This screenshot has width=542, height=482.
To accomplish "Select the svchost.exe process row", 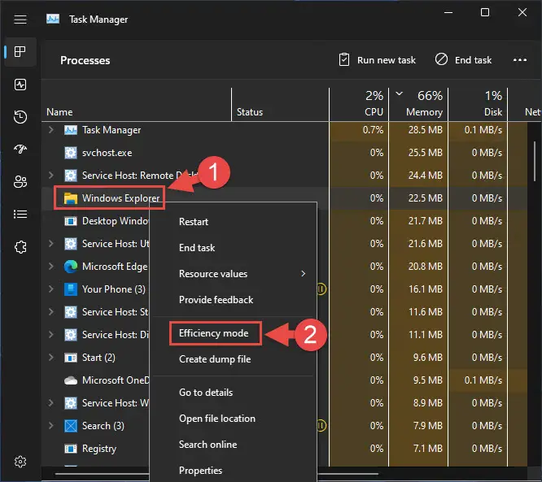I will pos(284,153).
